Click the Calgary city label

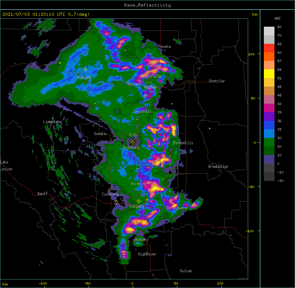(137, 206)
